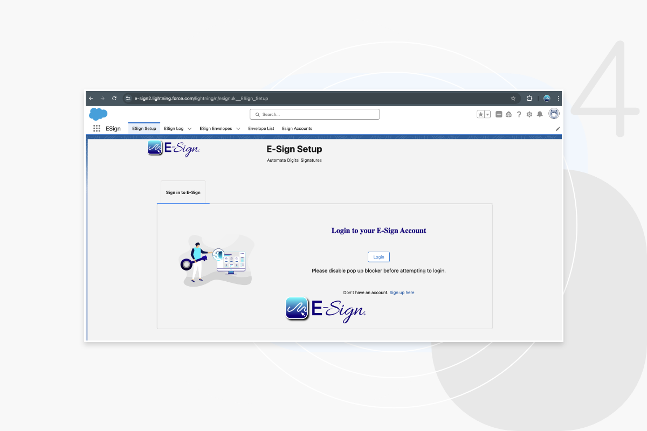This screenshot has height=431, width=647.
Task: Open the Salesforce Setup gear
Action: (x=529, y=114)
